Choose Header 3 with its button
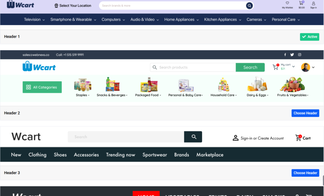Screen dimensions: 324x196 (305, 173)
